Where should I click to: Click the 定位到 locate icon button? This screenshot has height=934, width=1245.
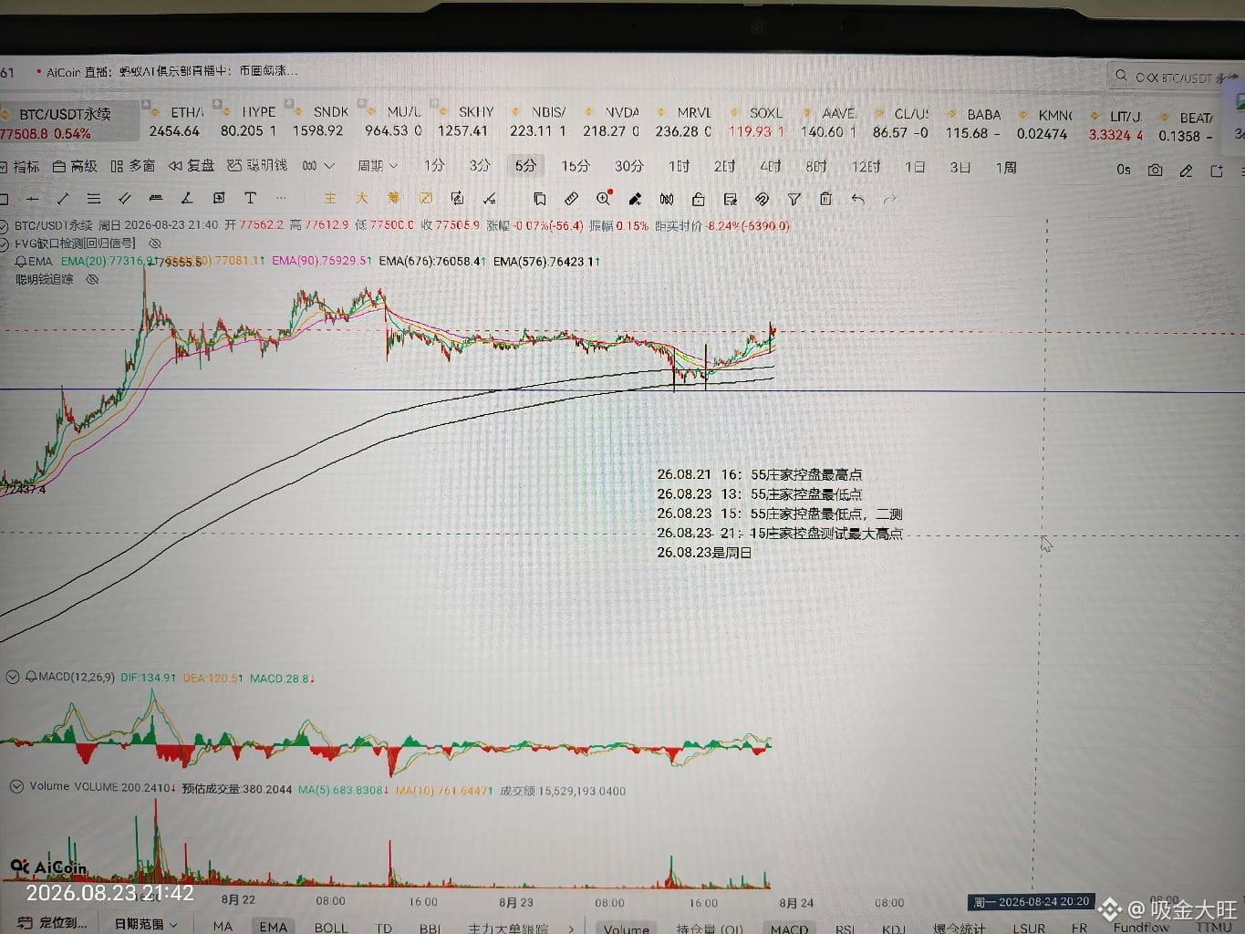click(51, 923)
